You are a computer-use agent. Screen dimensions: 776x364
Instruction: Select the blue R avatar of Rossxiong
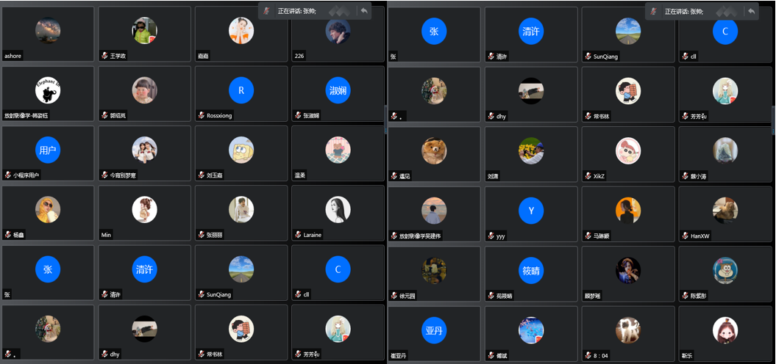click(x=241, y=90)
